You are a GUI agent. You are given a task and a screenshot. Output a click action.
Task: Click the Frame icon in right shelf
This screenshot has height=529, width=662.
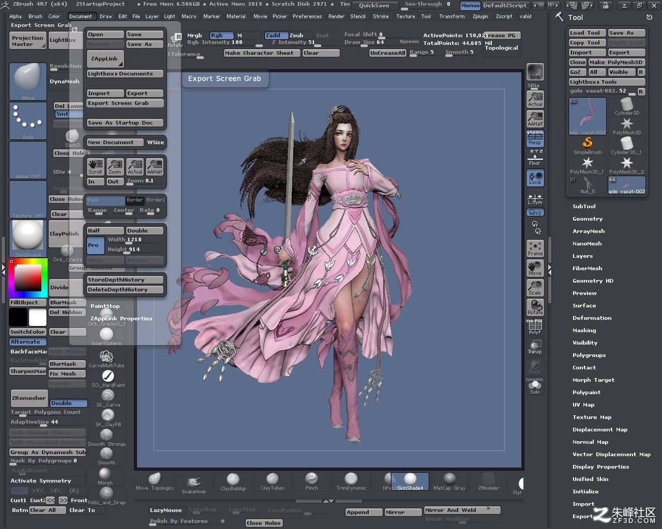coord(535,248)
